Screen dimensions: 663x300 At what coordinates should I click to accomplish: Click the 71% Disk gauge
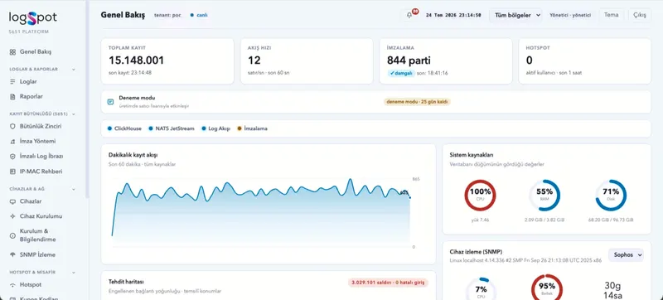611,196
